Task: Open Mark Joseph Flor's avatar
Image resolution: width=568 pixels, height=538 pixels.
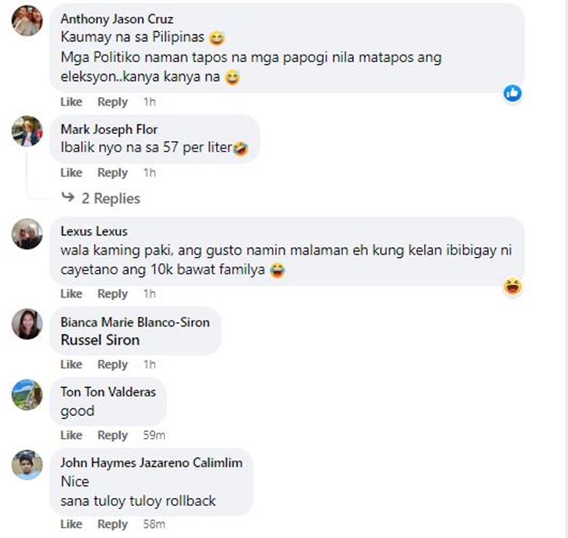Action: click(x=27, y=131)
